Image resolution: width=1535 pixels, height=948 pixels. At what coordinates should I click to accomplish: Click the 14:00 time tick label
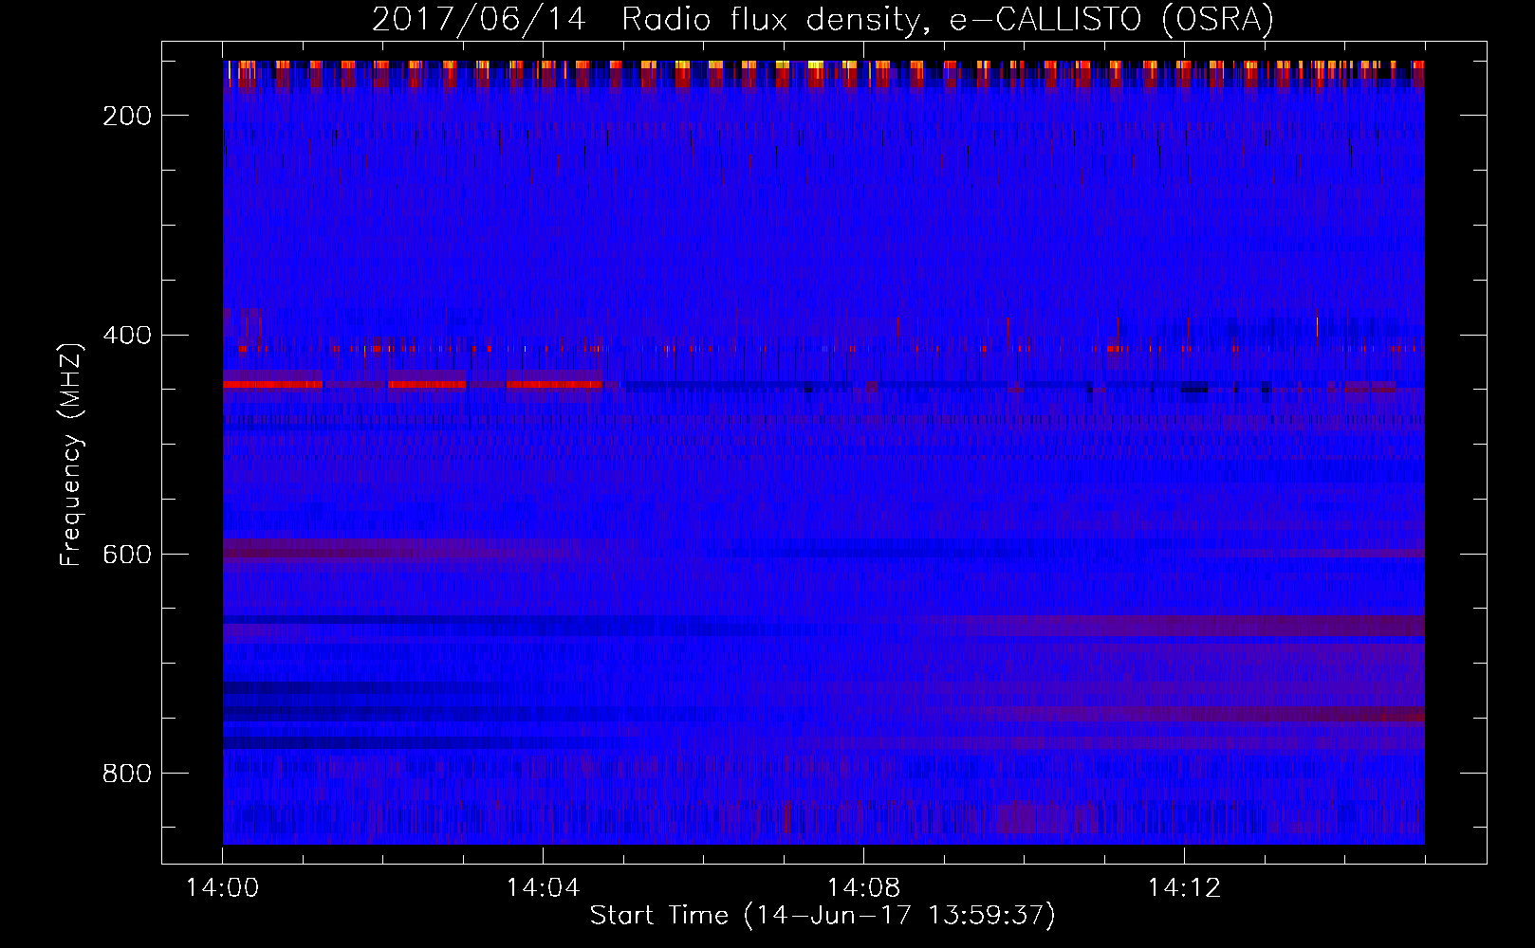coord(222,888)
